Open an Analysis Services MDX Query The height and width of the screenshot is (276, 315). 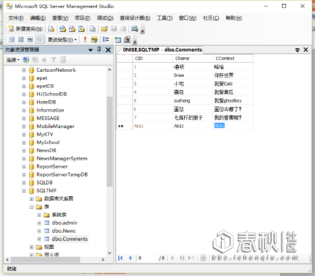pos(63,29)
